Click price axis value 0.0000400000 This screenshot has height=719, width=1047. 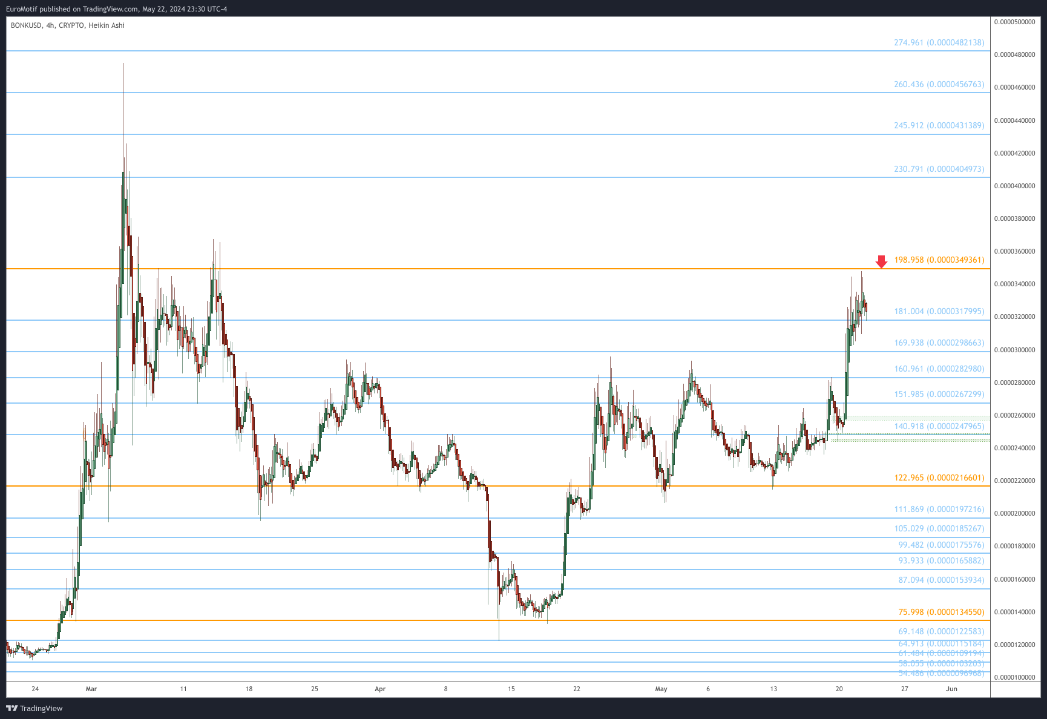[x=1015, y=186]
